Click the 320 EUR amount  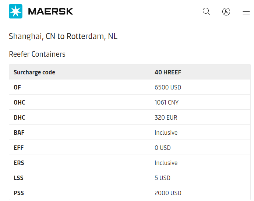point(166,117)
